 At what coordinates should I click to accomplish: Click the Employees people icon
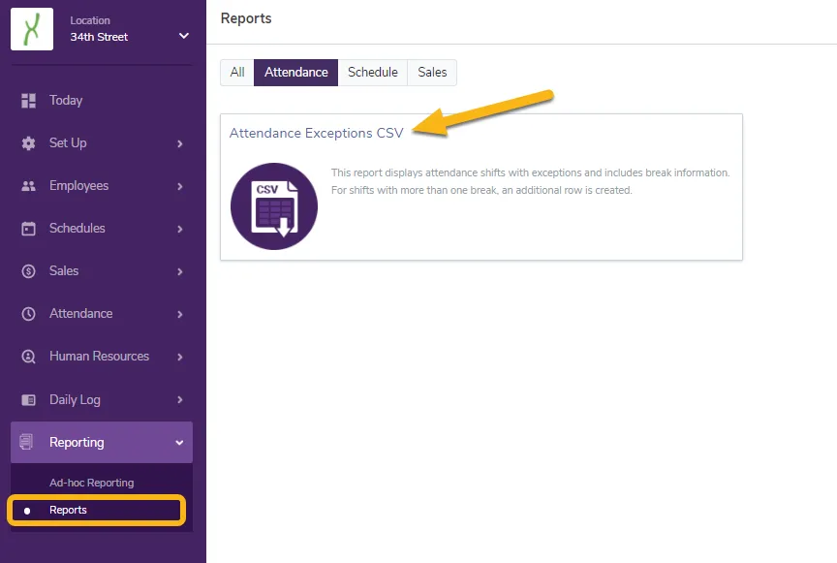[x=28, y=186]
